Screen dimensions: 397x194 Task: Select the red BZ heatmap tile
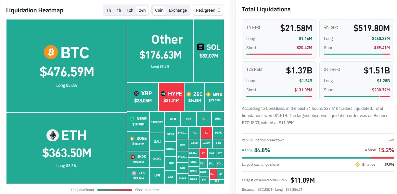pyautogui.click(x=203, y=153)
